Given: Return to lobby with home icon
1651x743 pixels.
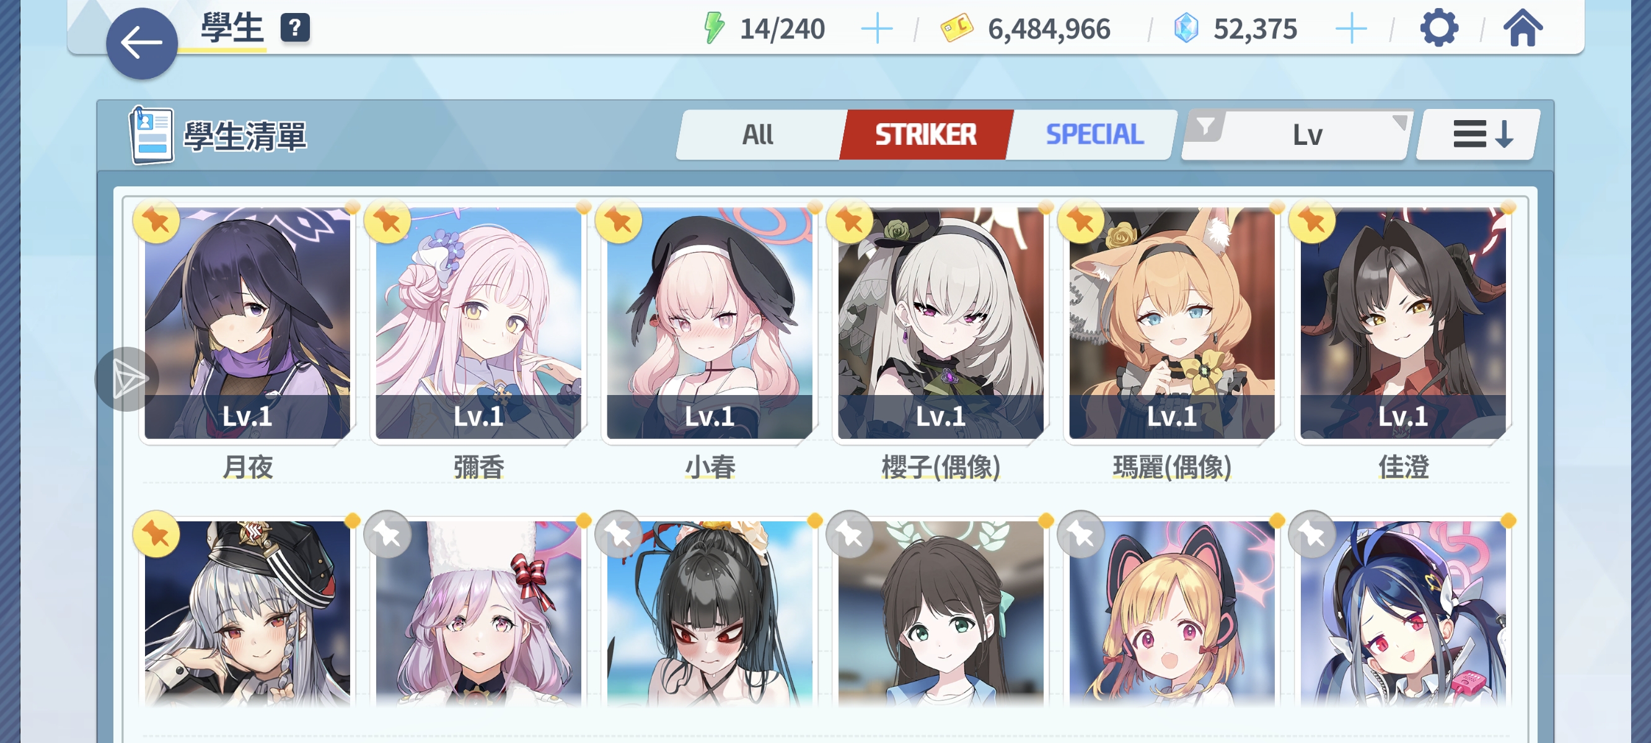Looking at the screenshot, I should pyautogui.click(x=1523, y=28).
